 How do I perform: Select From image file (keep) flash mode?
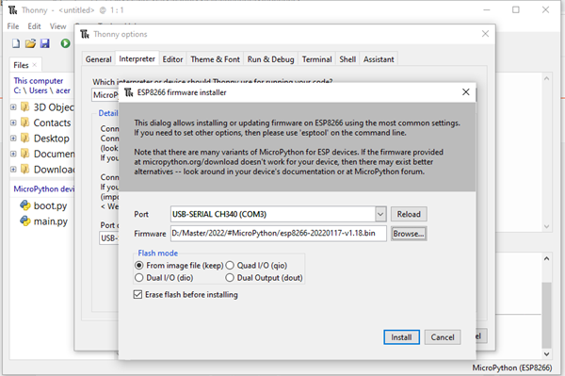click(x=138, y=266)
